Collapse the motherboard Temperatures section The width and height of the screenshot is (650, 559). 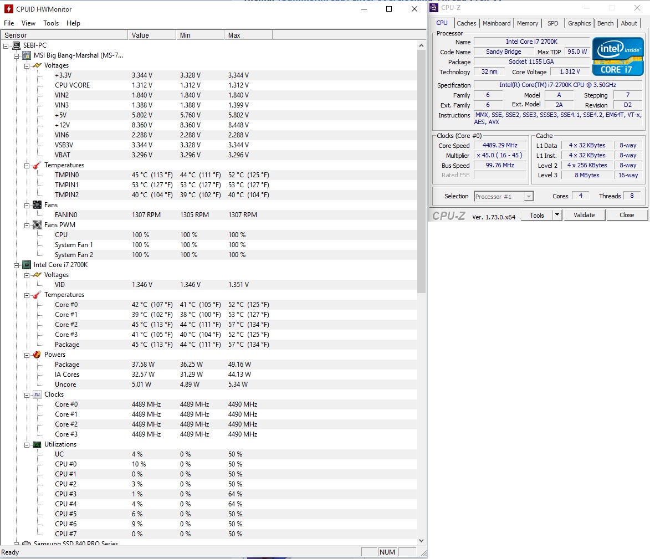point(27,165)
